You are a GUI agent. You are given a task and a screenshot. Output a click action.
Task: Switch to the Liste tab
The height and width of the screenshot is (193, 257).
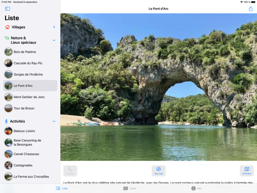61,188
